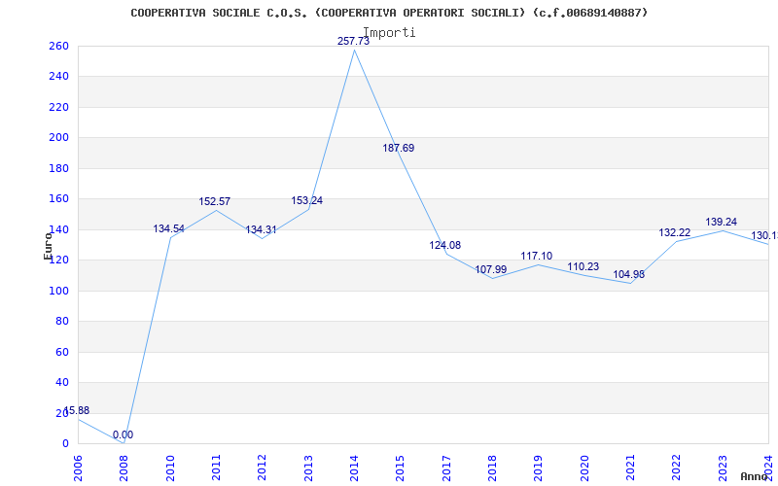Viewport: 778px width, 486px height.
Task: Select the 132.22 value label
Action: click(674, 232)
